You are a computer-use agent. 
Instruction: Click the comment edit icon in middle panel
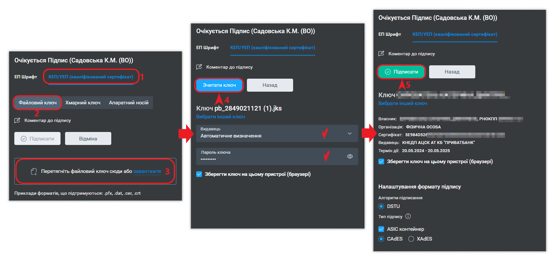tap(199, 67)
